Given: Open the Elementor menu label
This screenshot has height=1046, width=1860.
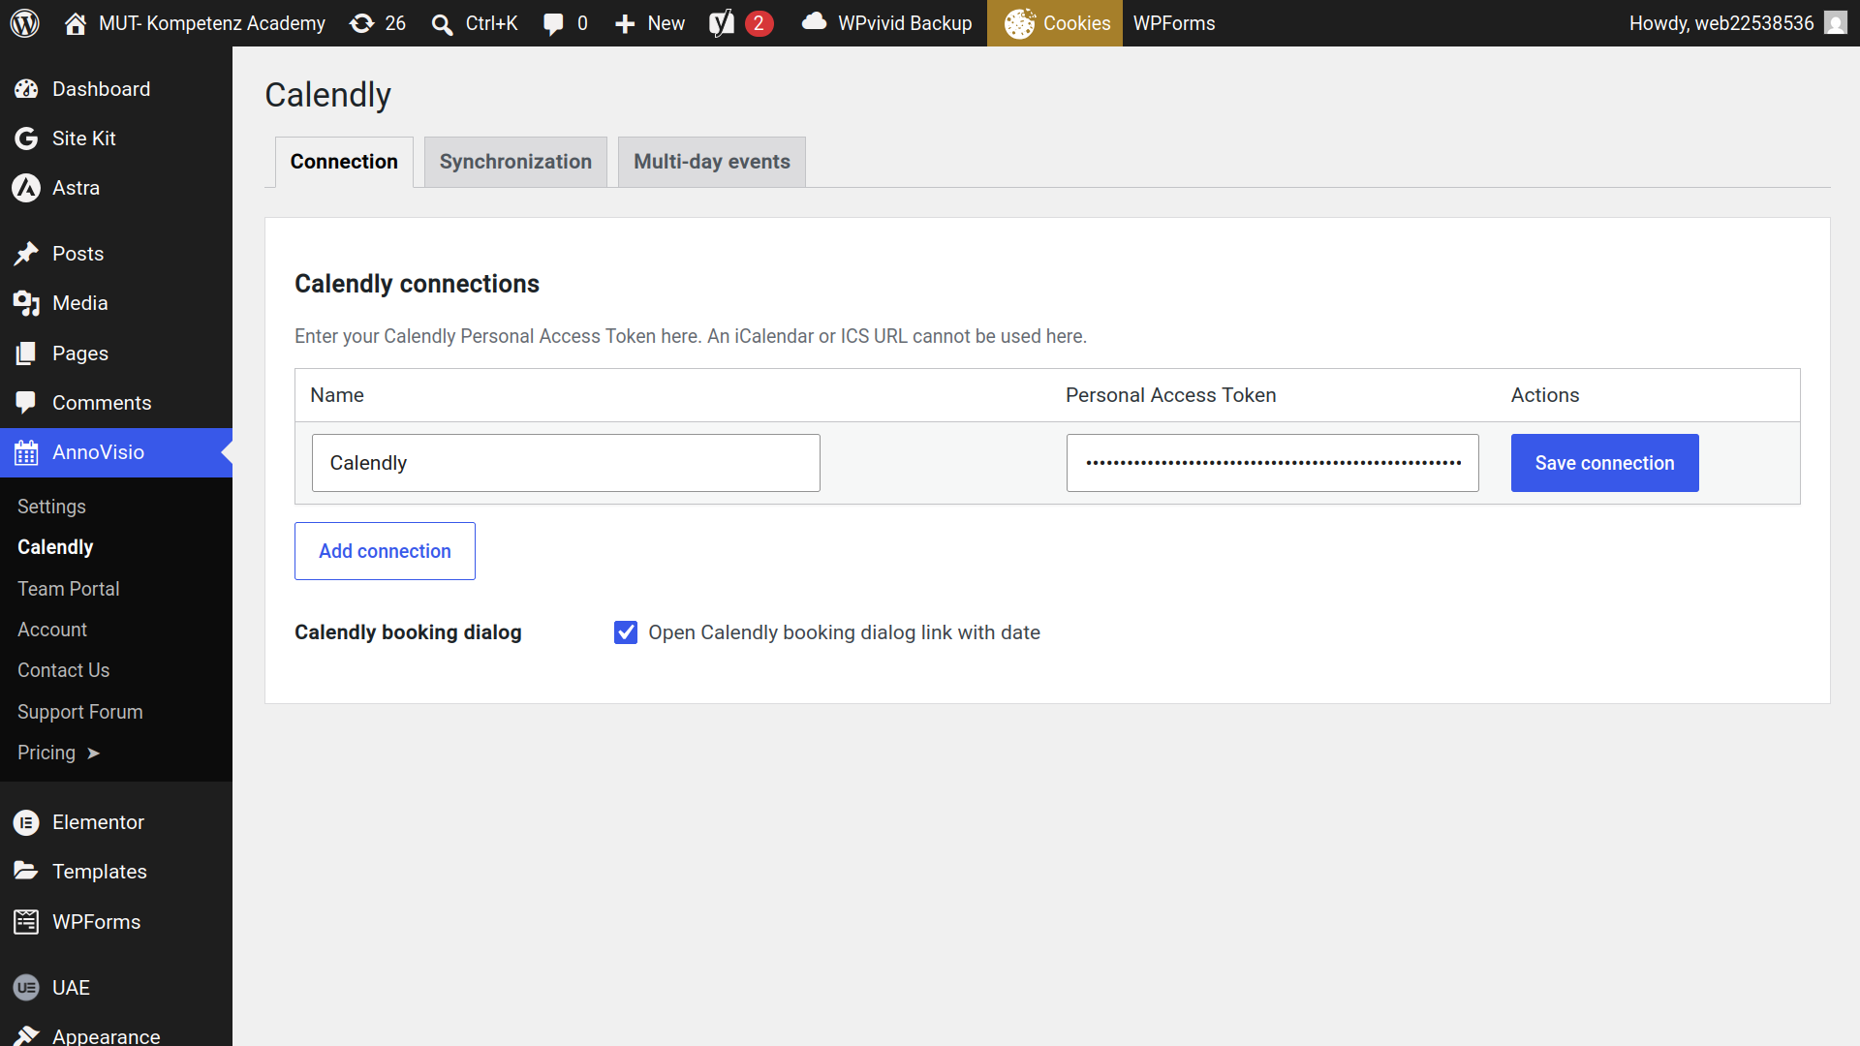Looking at the screenshot, I should (98, 822).
